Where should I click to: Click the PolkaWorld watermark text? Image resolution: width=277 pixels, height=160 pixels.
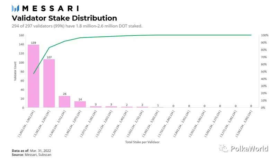pos(249,149)
